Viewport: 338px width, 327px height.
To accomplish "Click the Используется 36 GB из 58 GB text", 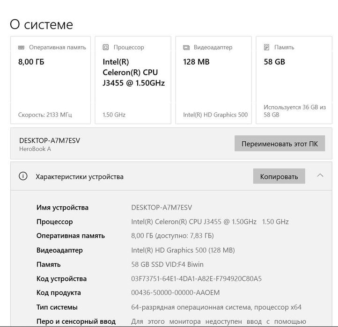I will pyautogui.click(x=294, y=111).
